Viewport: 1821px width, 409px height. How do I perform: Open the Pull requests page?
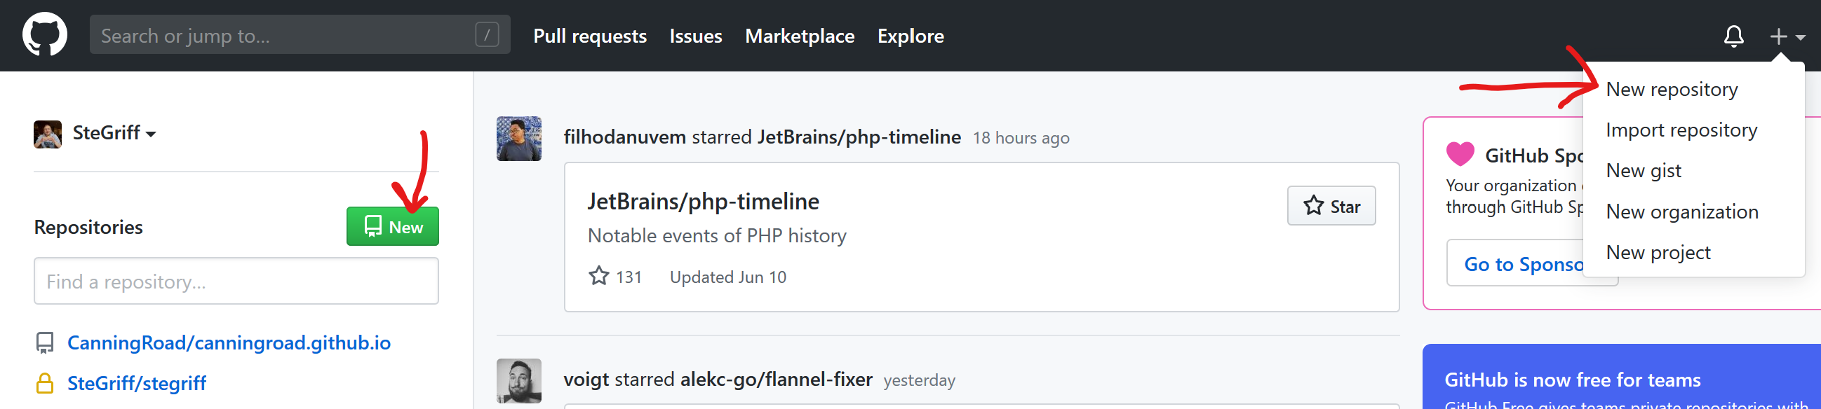[589, 36]
